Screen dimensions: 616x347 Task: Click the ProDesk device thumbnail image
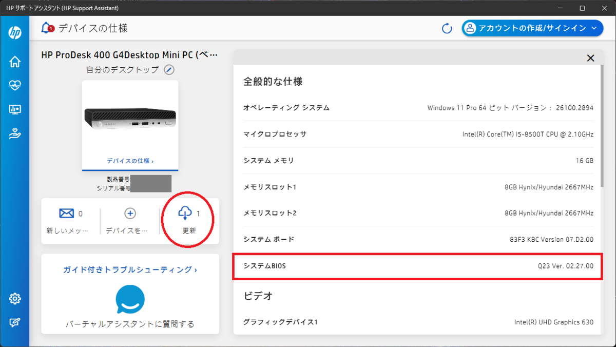click(x=130, y=118)
